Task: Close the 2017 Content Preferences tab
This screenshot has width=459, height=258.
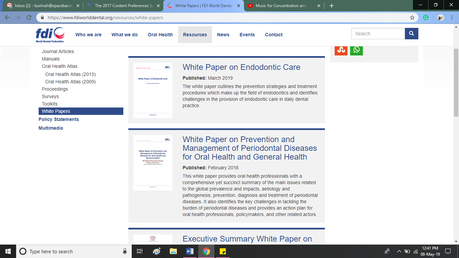Action: (x=158, y=6)
